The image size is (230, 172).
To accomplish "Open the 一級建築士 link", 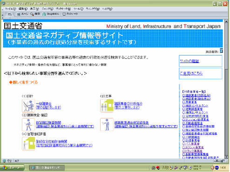I will point(44,103).
